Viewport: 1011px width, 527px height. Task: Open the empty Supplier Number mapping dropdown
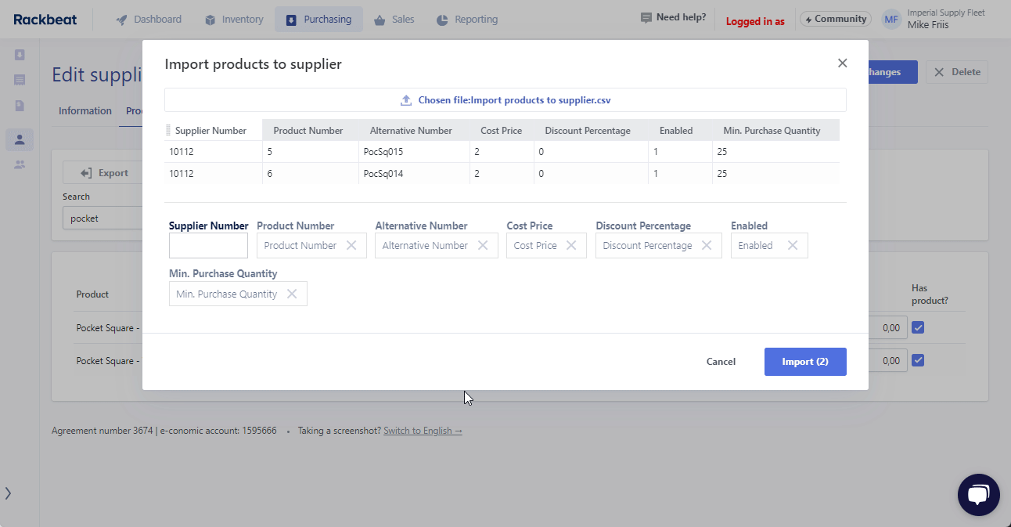208,246
